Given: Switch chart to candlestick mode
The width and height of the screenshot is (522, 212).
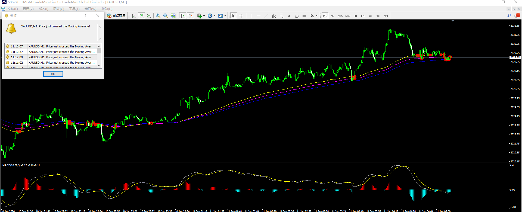Looking at the screenshot, I should (x=141, y=16).
